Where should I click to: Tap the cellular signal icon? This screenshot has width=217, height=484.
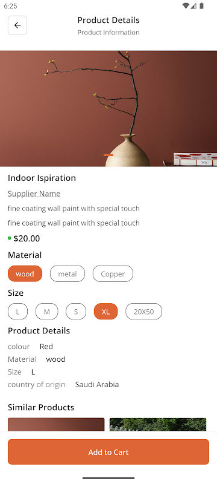193,6
